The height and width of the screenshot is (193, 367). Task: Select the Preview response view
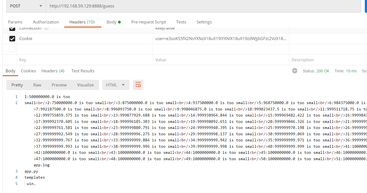[x=59, y=85]
